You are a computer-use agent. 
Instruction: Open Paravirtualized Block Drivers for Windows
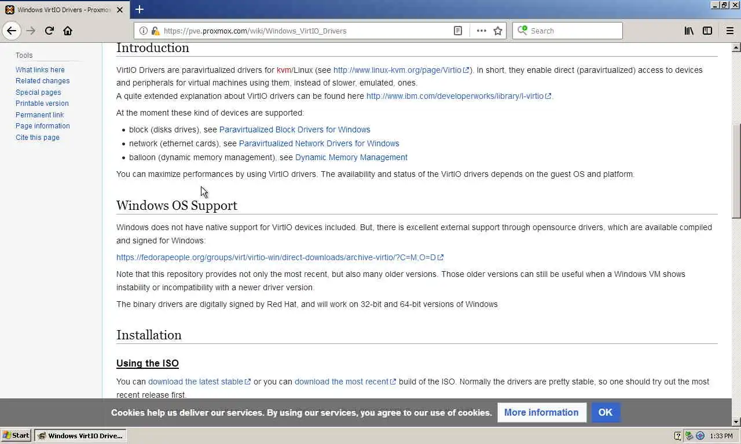tap(295, 129)
